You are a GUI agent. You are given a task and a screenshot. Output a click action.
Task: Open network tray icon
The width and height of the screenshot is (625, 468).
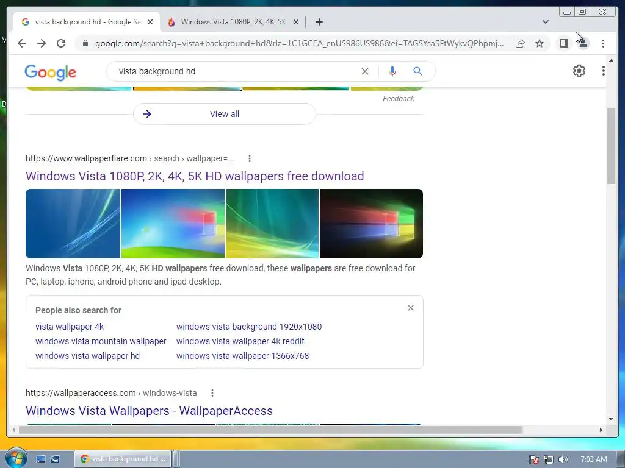[x=549, y=459]
